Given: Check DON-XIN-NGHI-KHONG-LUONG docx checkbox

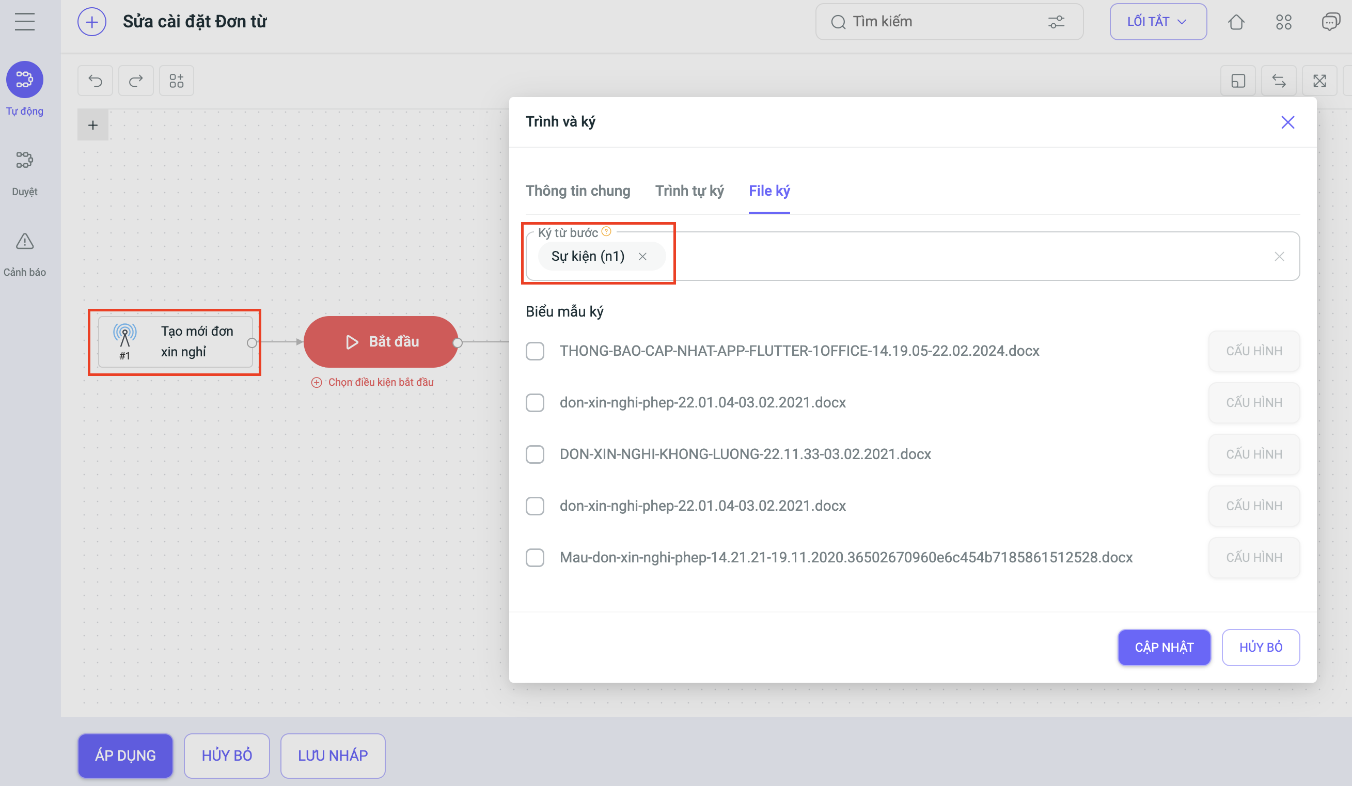Looking at the screenshot, I should pyautogui.click(x=535, y=454).
